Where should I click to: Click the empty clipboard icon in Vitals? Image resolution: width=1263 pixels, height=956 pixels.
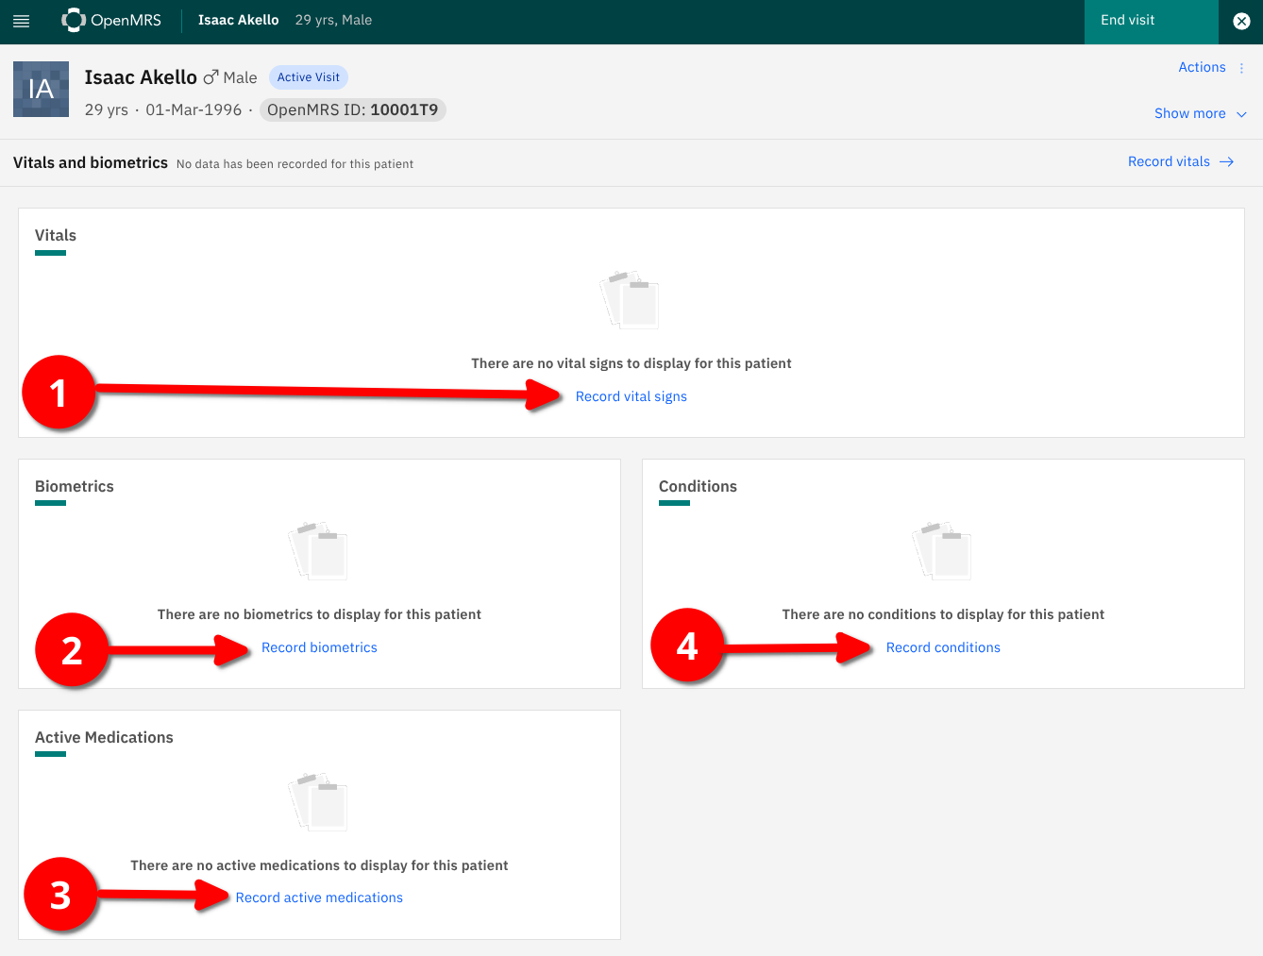[630, 299]
